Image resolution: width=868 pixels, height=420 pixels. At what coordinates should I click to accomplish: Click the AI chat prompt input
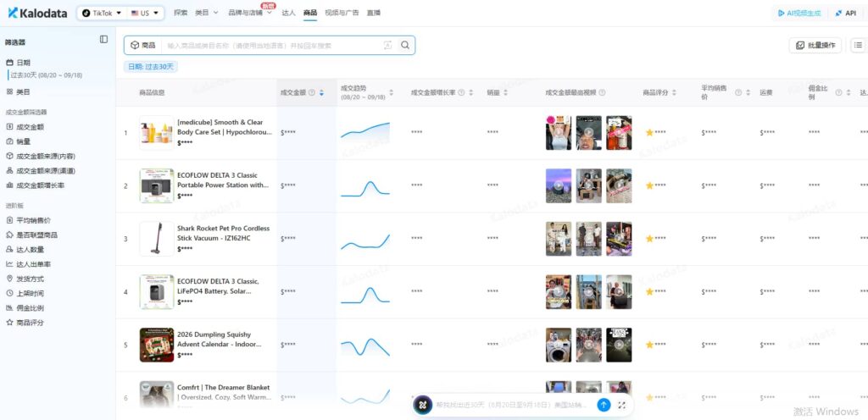pos(513,405)
